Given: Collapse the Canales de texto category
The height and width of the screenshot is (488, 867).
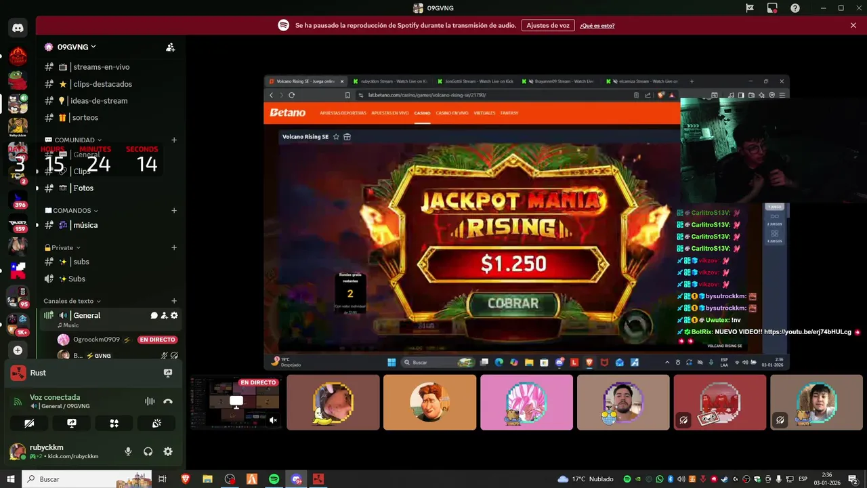Looking at the screenshot, I should (x=72, y=301).
